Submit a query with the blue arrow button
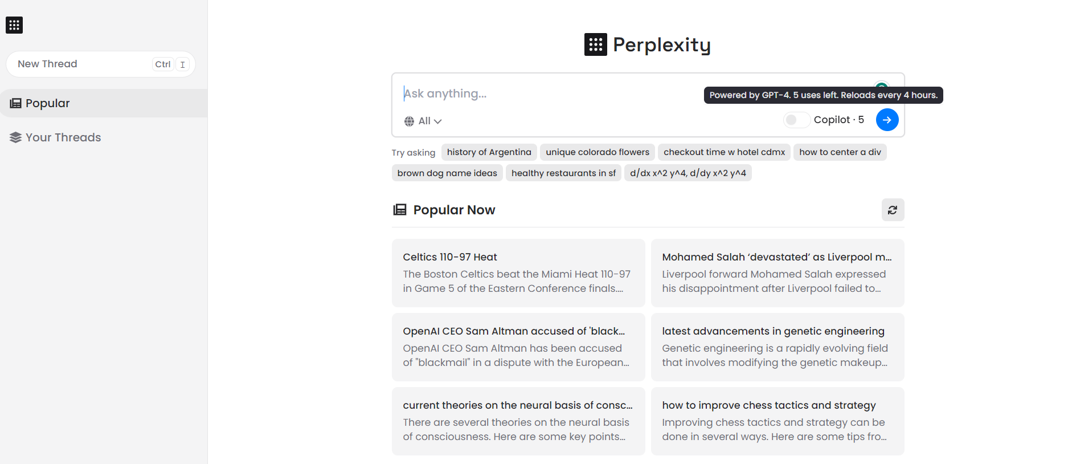The width and height of the screenshot is (1068, 464). (887, 120)
